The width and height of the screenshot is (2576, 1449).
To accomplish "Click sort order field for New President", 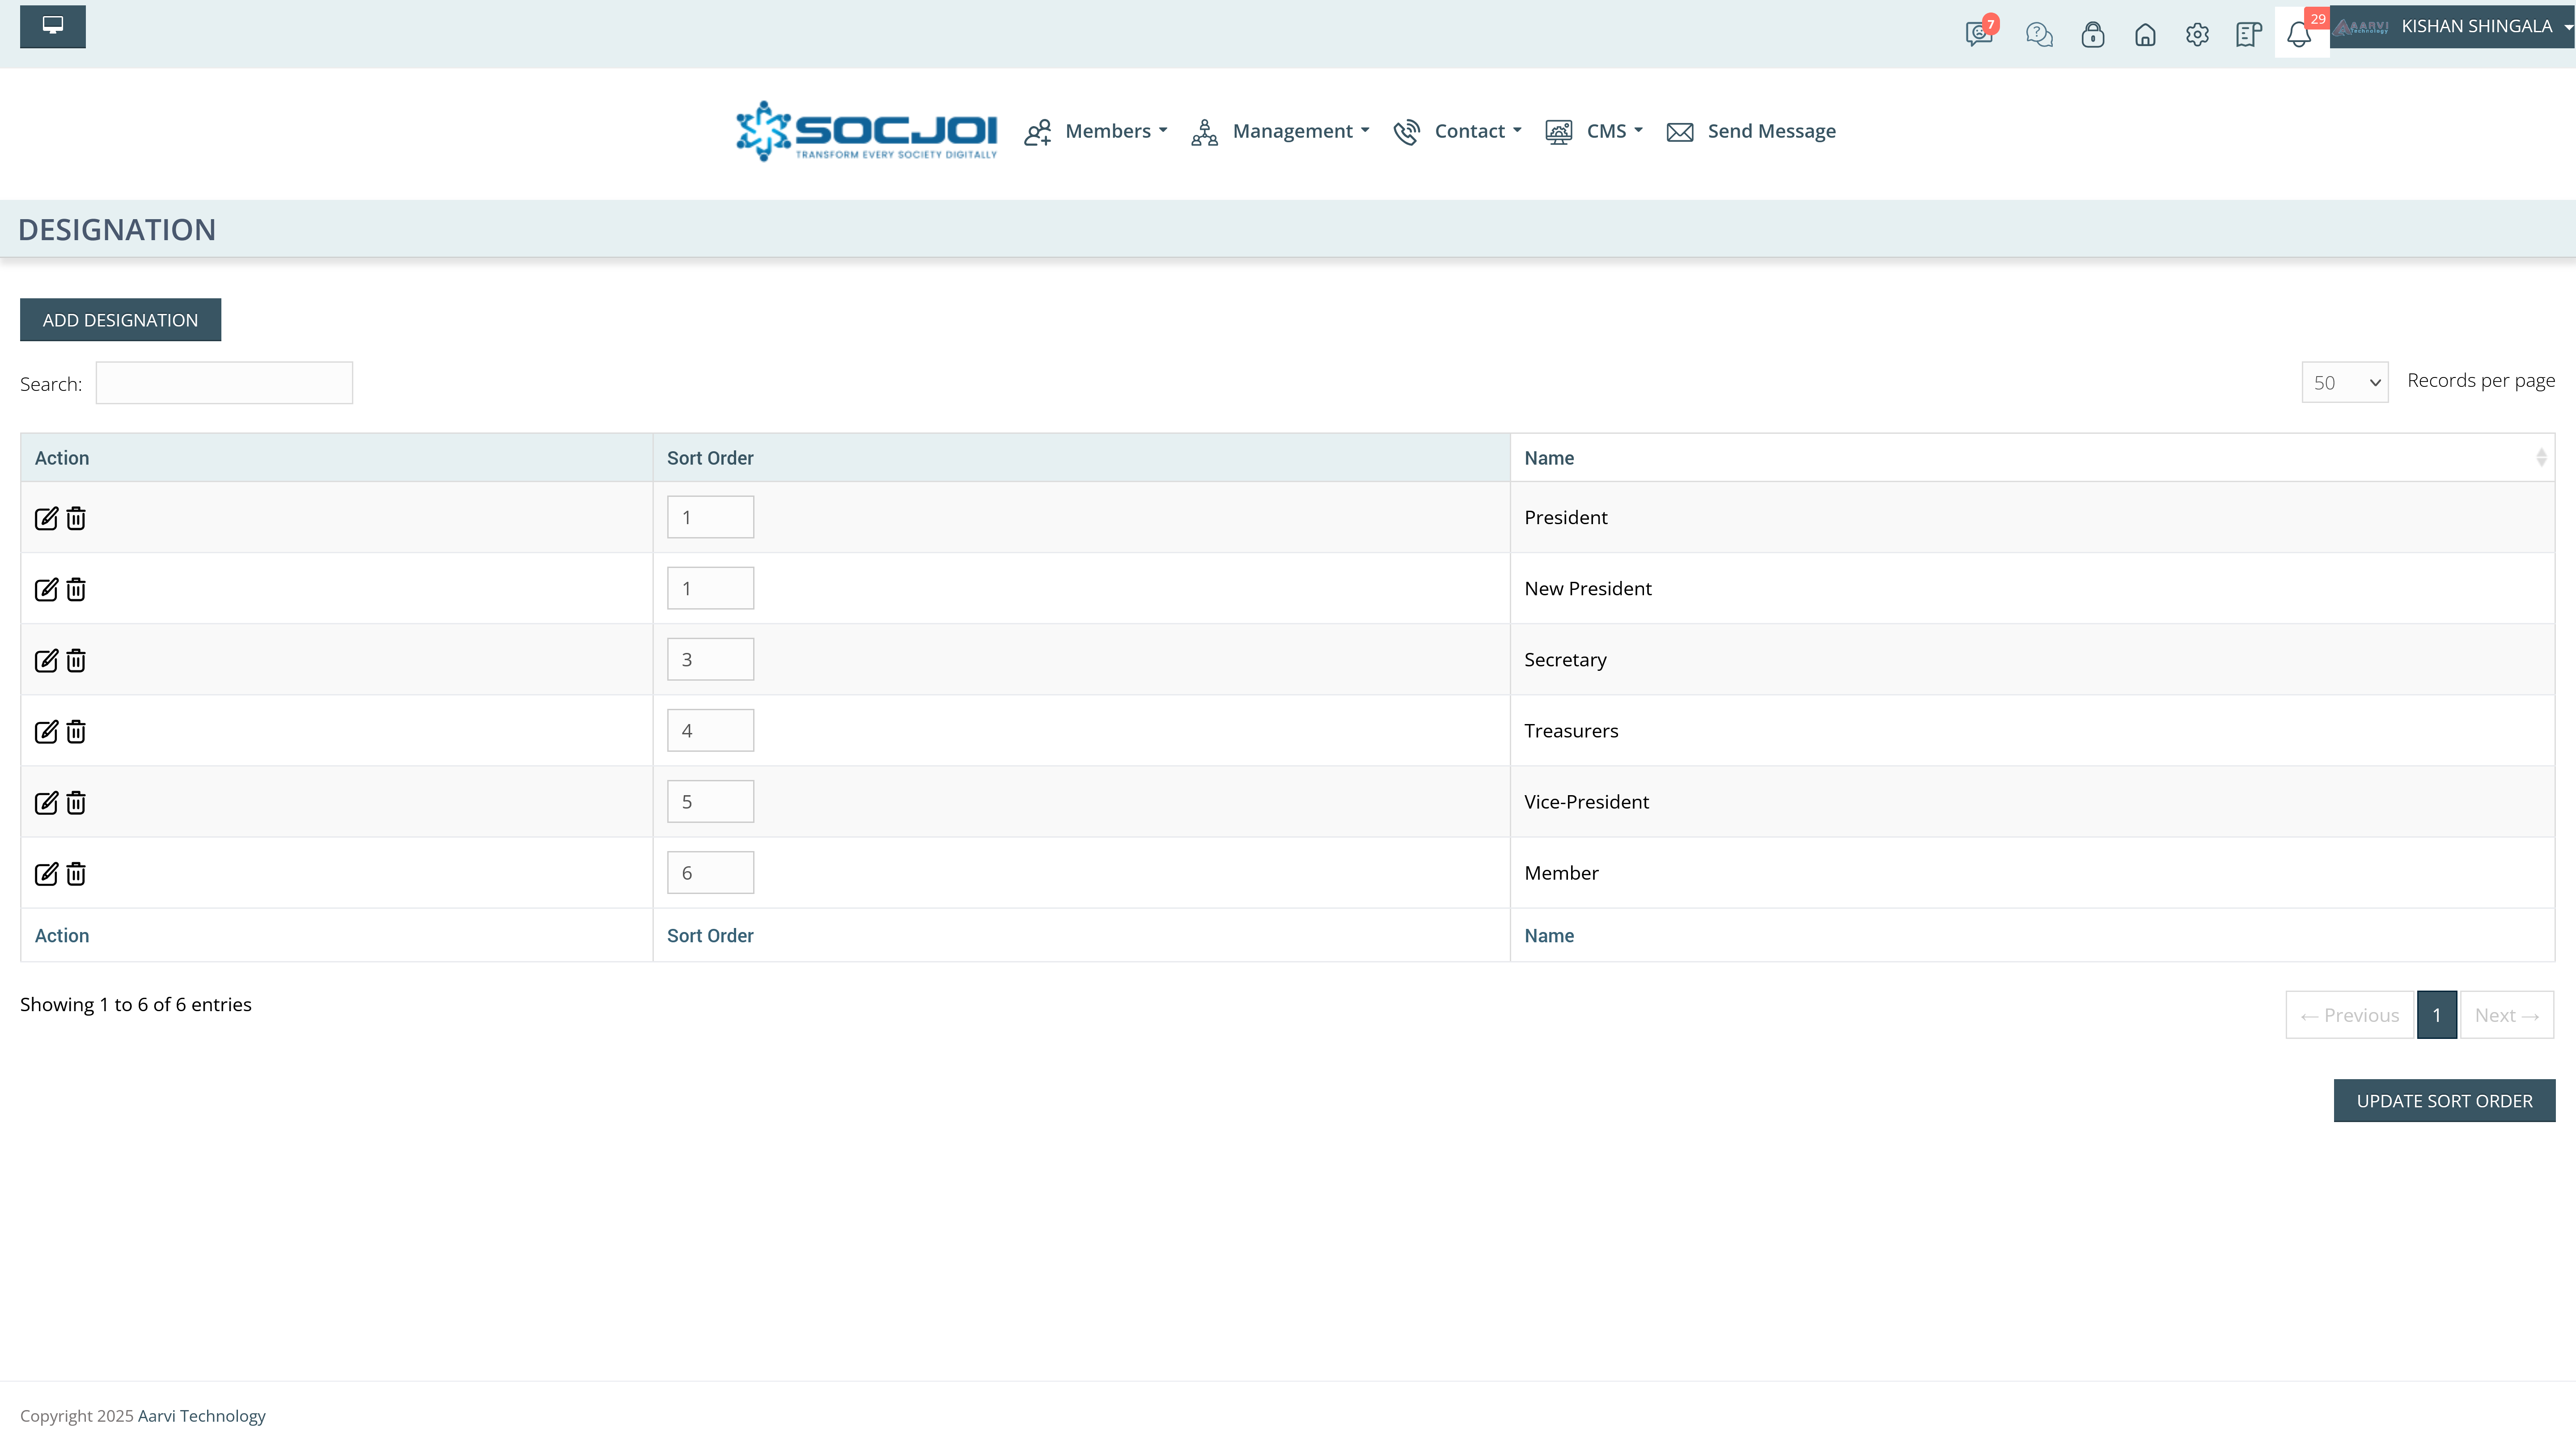I will point(710,588).
